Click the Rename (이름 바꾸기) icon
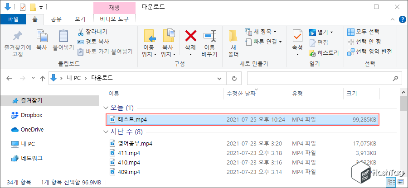This screenshot has width=408, height=188. tap(210, 36)
